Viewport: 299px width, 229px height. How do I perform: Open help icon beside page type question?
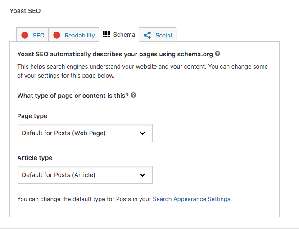click(x=133, y=96)
